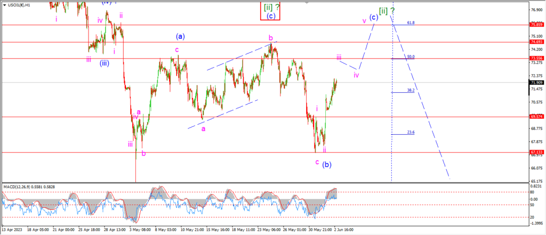Image resolution: width=546 pixels, height=235 pixels.
Task: Click the 67.875 price scale value
Action: point(536,142)
